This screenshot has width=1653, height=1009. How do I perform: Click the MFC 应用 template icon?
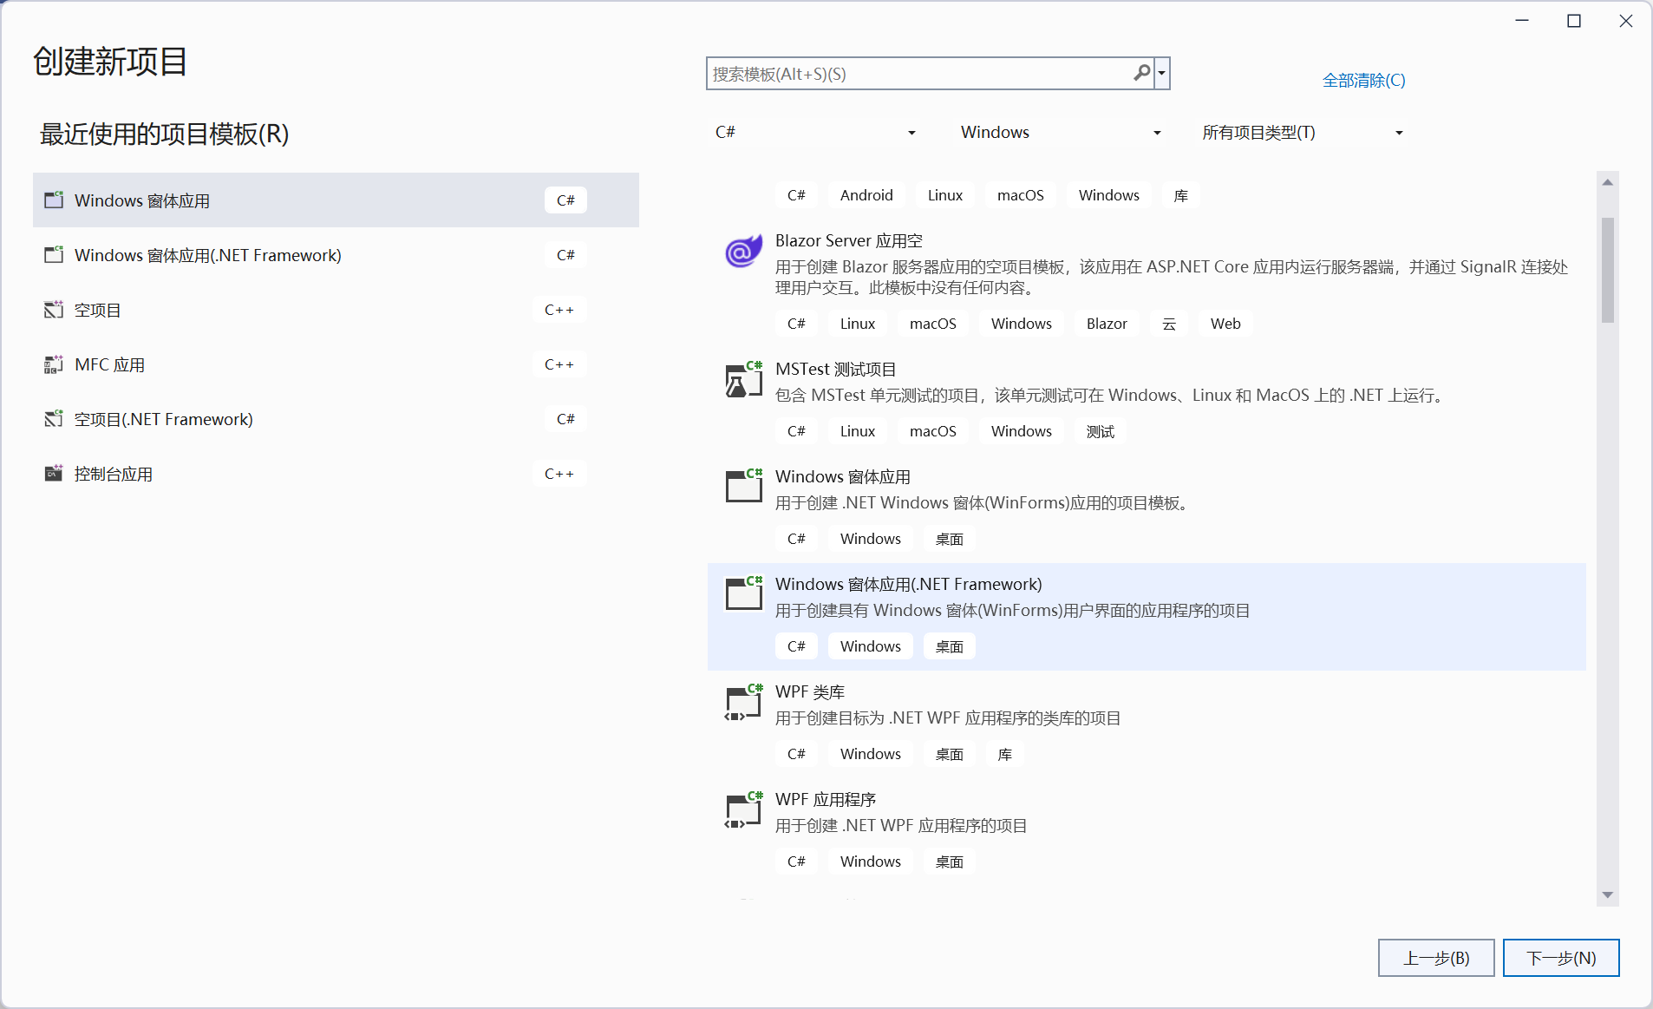click(54, 364)
